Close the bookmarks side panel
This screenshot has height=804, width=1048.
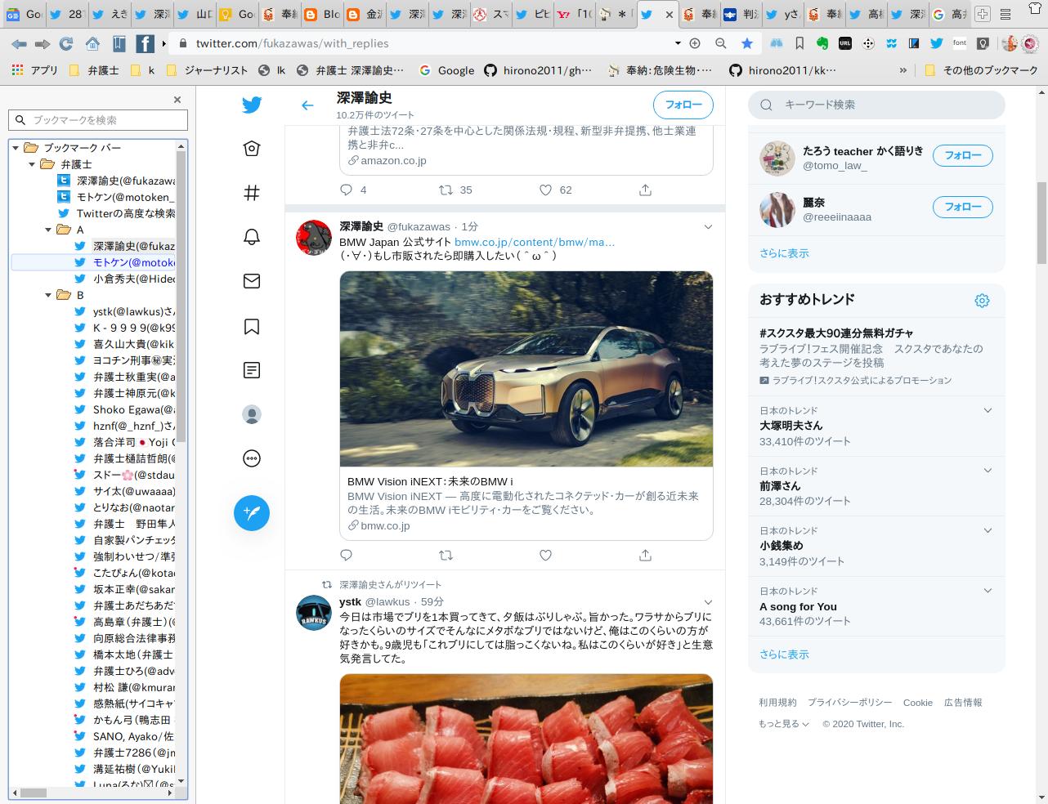(x=177, y=100)
